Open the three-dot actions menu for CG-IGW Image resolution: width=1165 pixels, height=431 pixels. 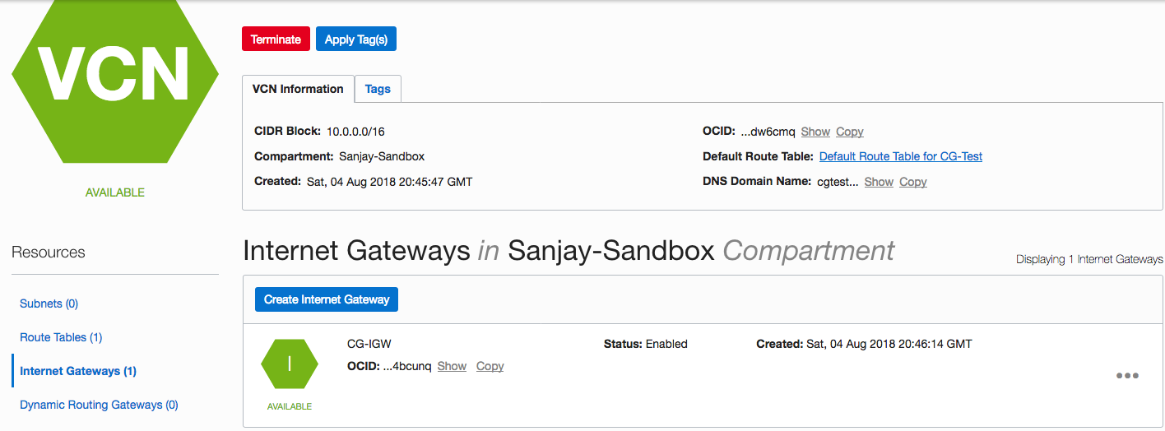(1127, 376)
